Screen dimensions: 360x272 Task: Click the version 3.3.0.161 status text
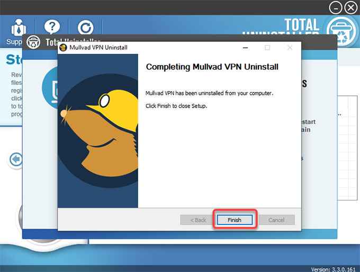[333, 269]
